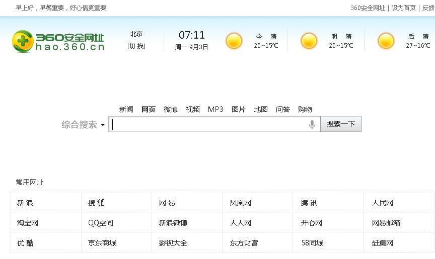Expand the 综合搜索 search engine dropdown
Viewport: 435px width, 259px height.
point(103,125)
